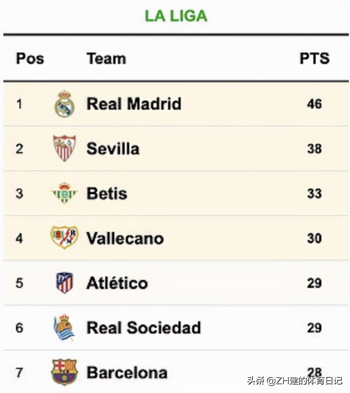Image resolution: width=350 pixels, height=393 pixels.
Task: Sort by the Pos column header
Action: point(30,59)
